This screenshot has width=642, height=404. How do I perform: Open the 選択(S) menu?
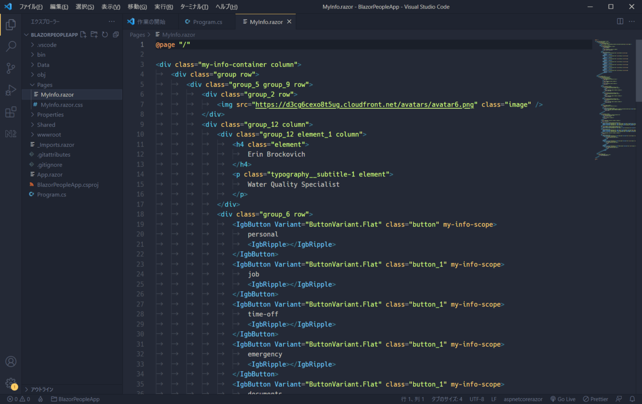pos(85,7)
